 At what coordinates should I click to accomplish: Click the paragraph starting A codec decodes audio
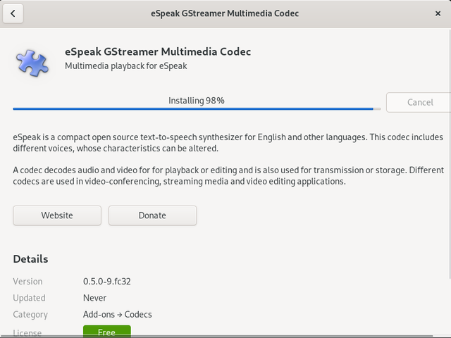coord(228,175)
